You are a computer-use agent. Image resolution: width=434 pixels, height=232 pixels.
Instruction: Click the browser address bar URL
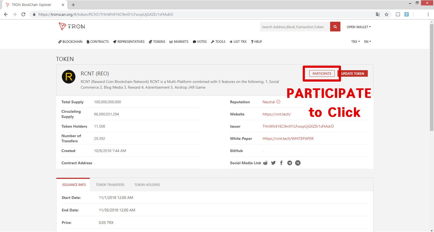click(106, 14)
